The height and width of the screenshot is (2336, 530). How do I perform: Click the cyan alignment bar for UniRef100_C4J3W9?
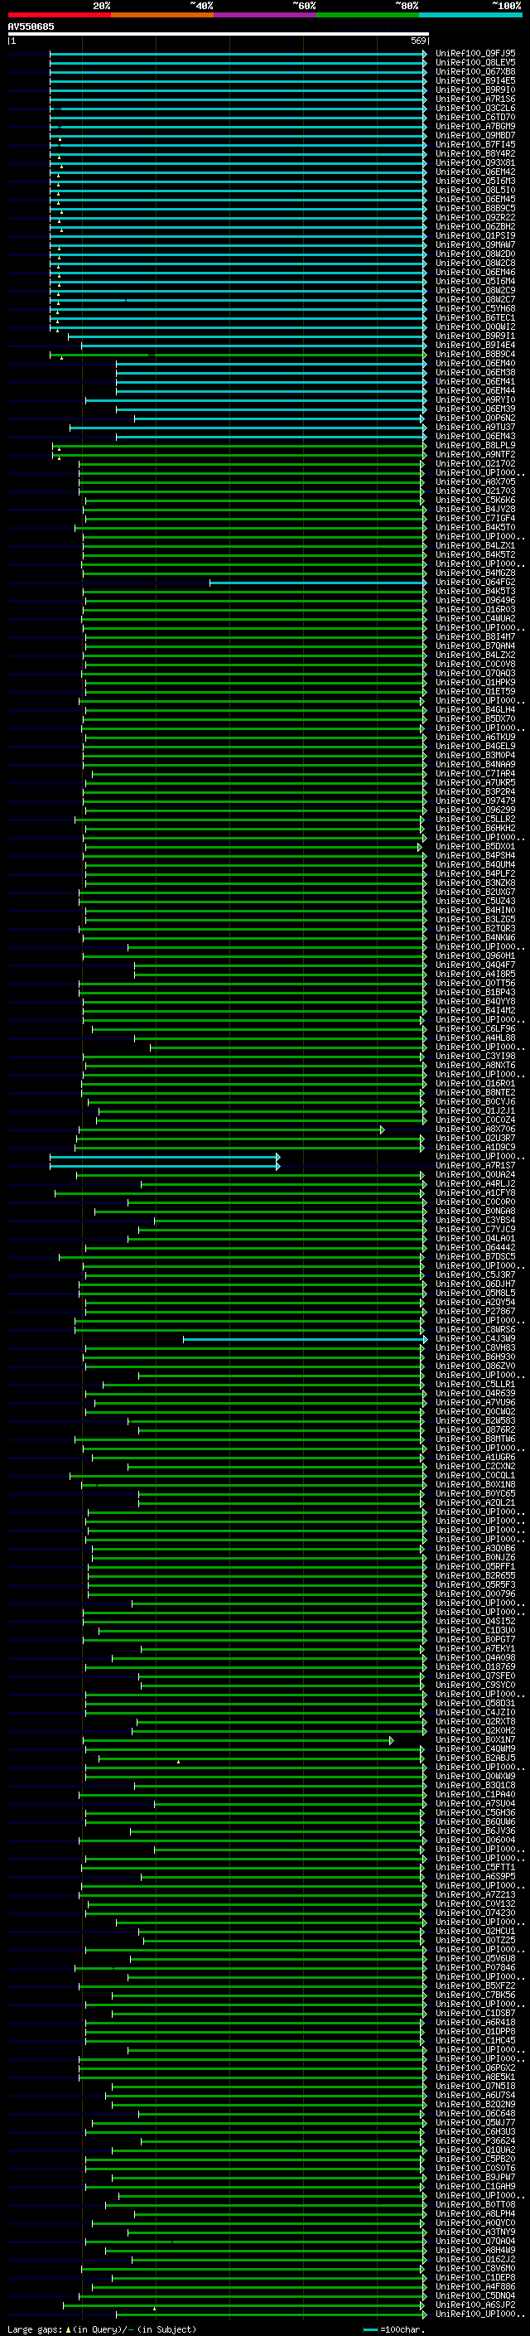(x=305, y=1338)
